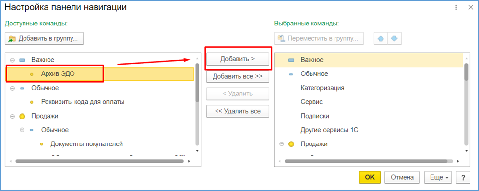
Task: Click bullet icon beside Реквизиты кода для оплаты
Action: coord(32,102)
